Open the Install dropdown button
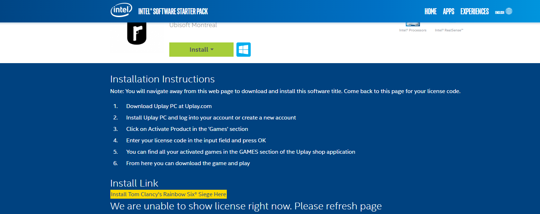The width and height of the screenshot is (540, 214). point(201,50)
